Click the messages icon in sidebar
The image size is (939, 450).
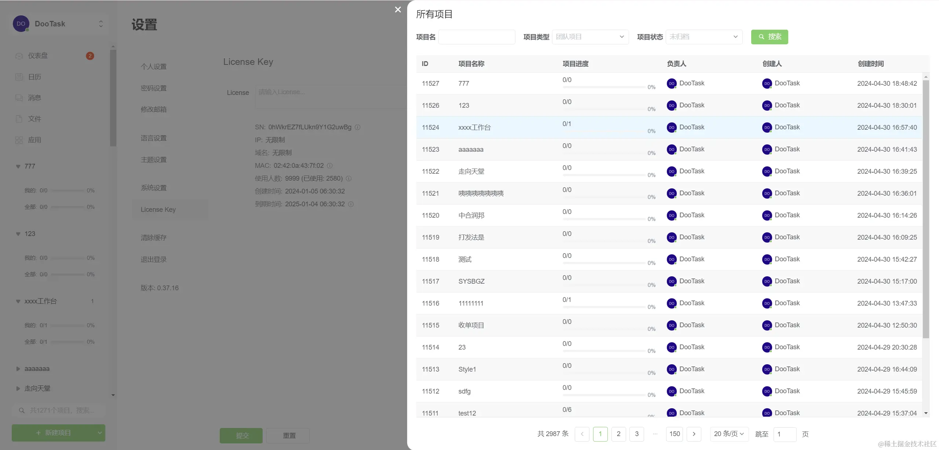click(x=19, y=98)
